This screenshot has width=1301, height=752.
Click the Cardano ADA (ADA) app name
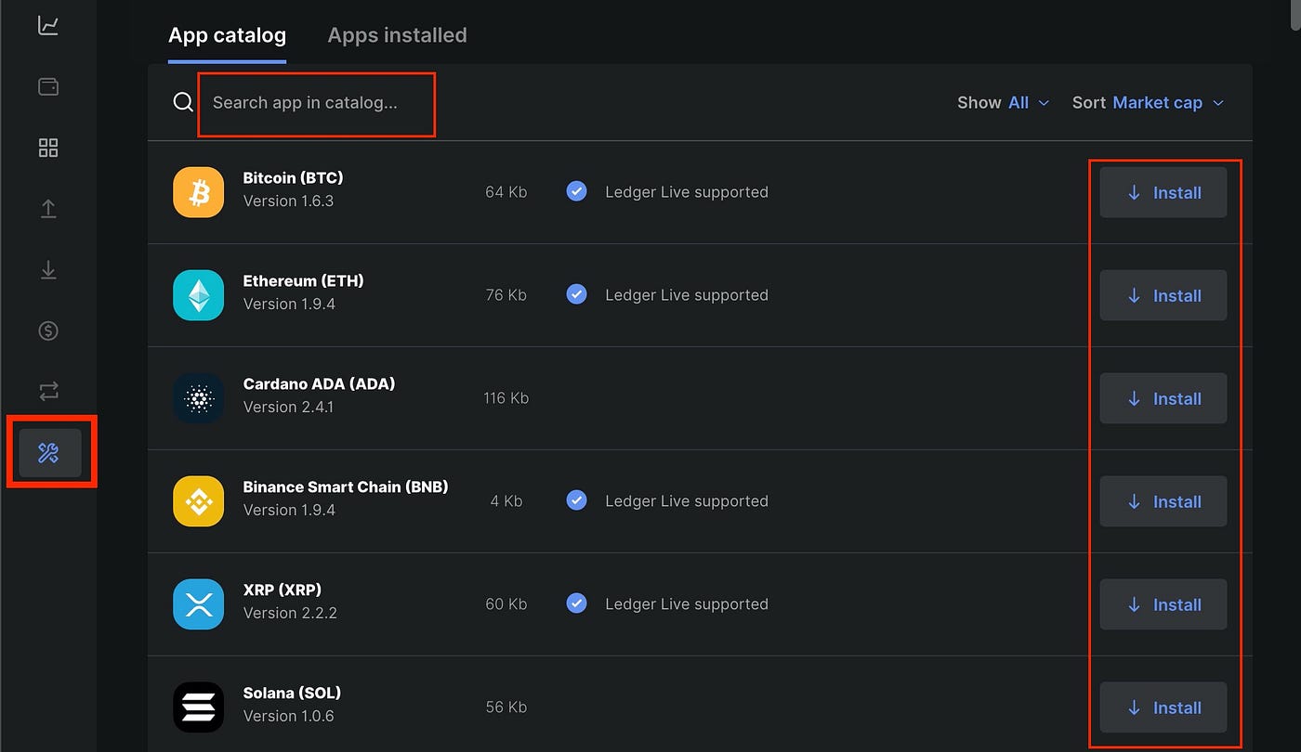click(319, 383)
